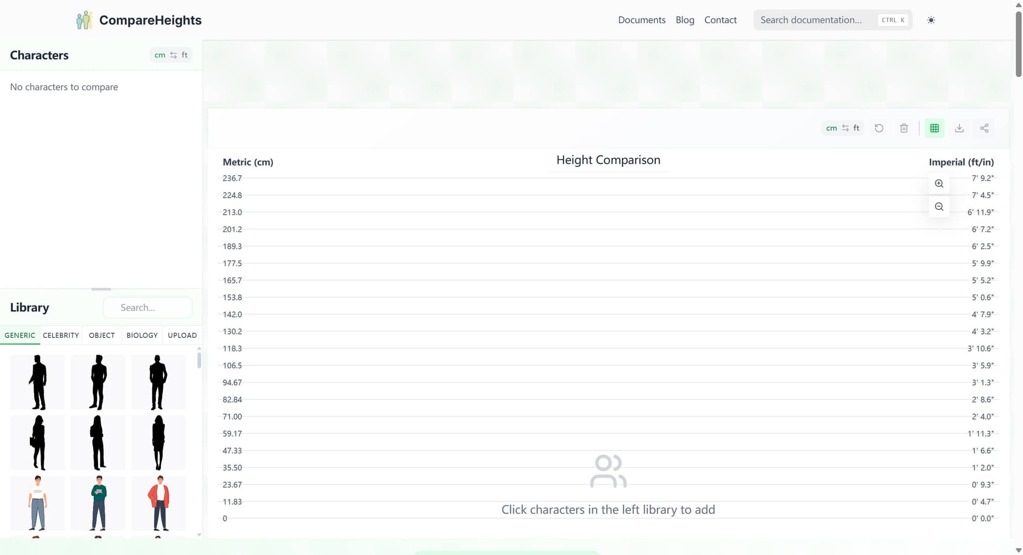
Task: Switch cm/ft units in Characters panel
Action: click(x=170, y=55)
